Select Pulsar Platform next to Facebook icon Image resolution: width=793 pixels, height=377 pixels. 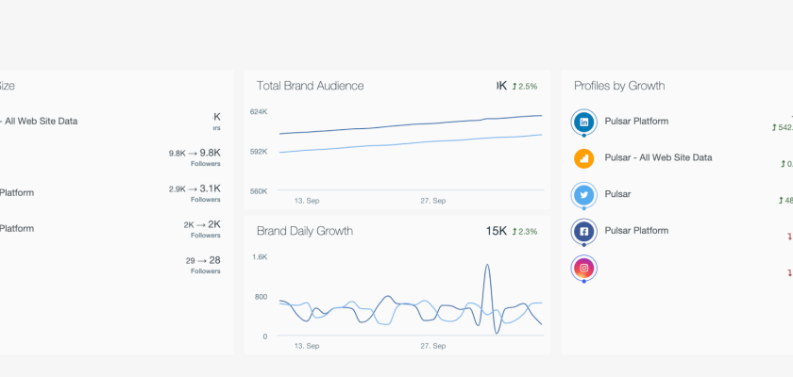[x=636, y=230]
